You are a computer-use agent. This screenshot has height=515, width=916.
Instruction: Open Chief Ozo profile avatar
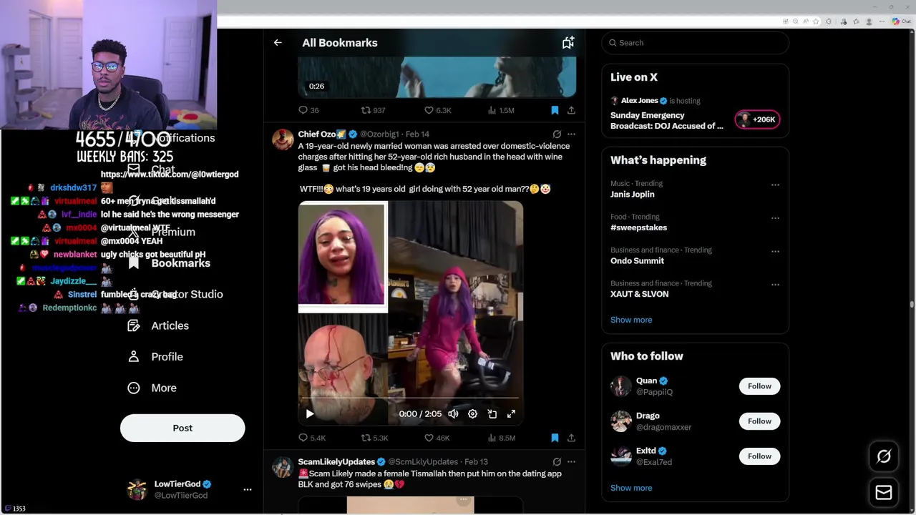(x=283, y=139)
